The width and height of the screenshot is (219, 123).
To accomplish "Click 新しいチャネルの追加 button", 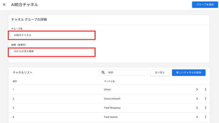I will (189, 72).
